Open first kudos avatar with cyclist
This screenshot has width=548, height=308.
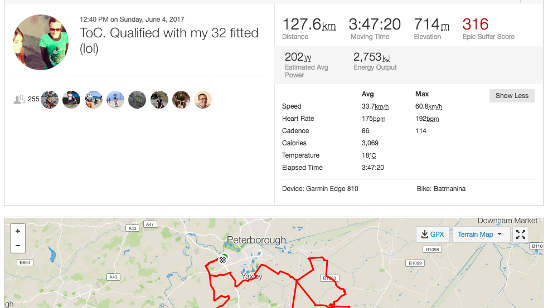click(x=50, y=100)
